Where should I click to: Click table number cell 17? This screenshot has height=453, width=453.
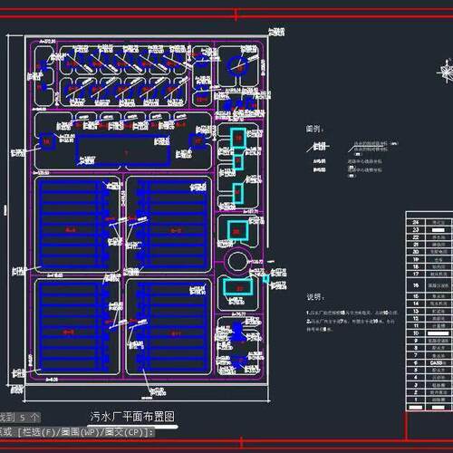tap(416, 274)
